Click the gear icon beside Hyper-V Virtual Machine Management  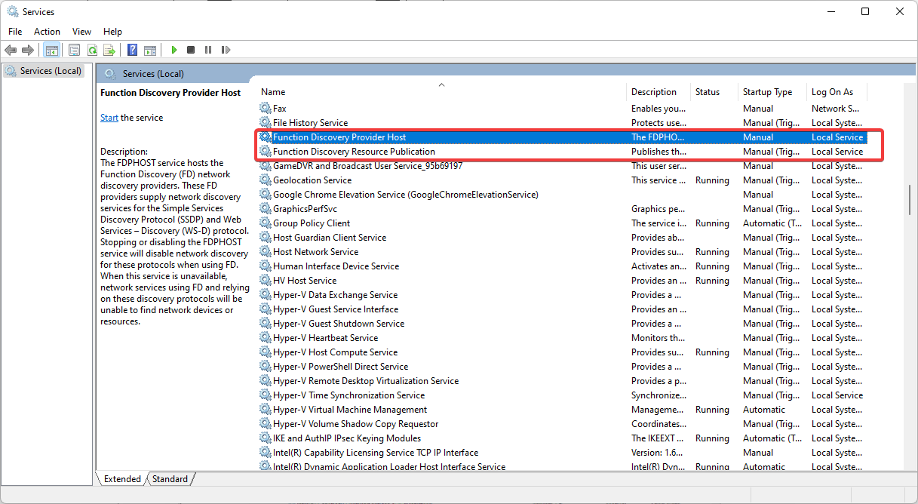[x=265, y=410]
